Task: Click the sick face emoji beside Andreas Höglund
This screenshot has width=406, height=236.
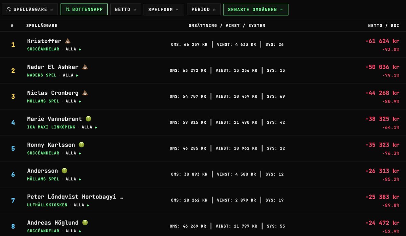Action: coord(85,223)
